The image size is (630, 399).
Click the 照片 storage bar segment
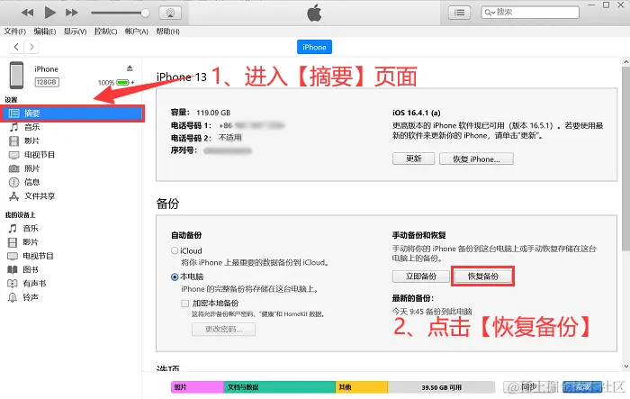pos(197,387)
